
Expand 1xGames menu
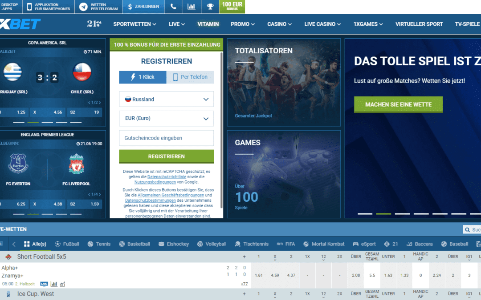pos(368,24)
